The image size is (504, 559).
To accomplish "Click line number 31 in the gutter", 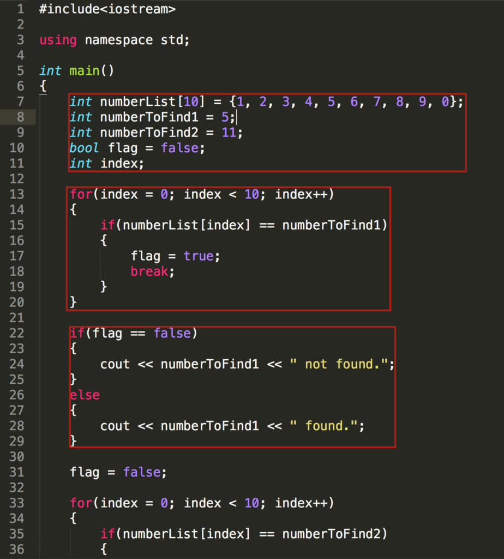I will click(17, 472).
